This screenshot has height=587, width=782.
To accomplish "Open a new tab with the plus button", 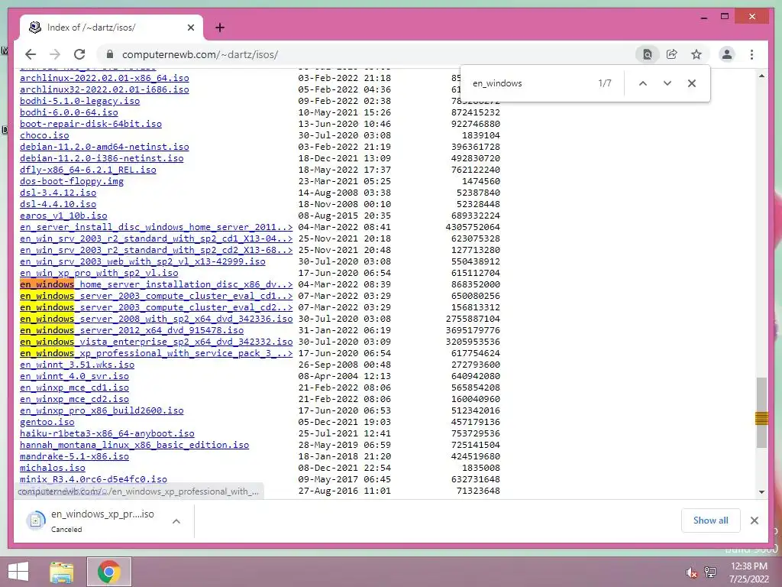I will click(x=220, y=28).
